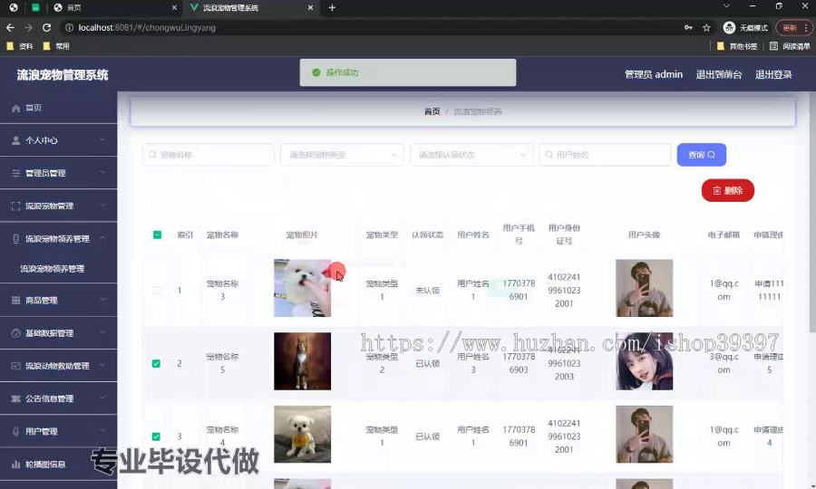Click the red 更新 browser update button
Viewport: 816px width, 489px height.
793,27
